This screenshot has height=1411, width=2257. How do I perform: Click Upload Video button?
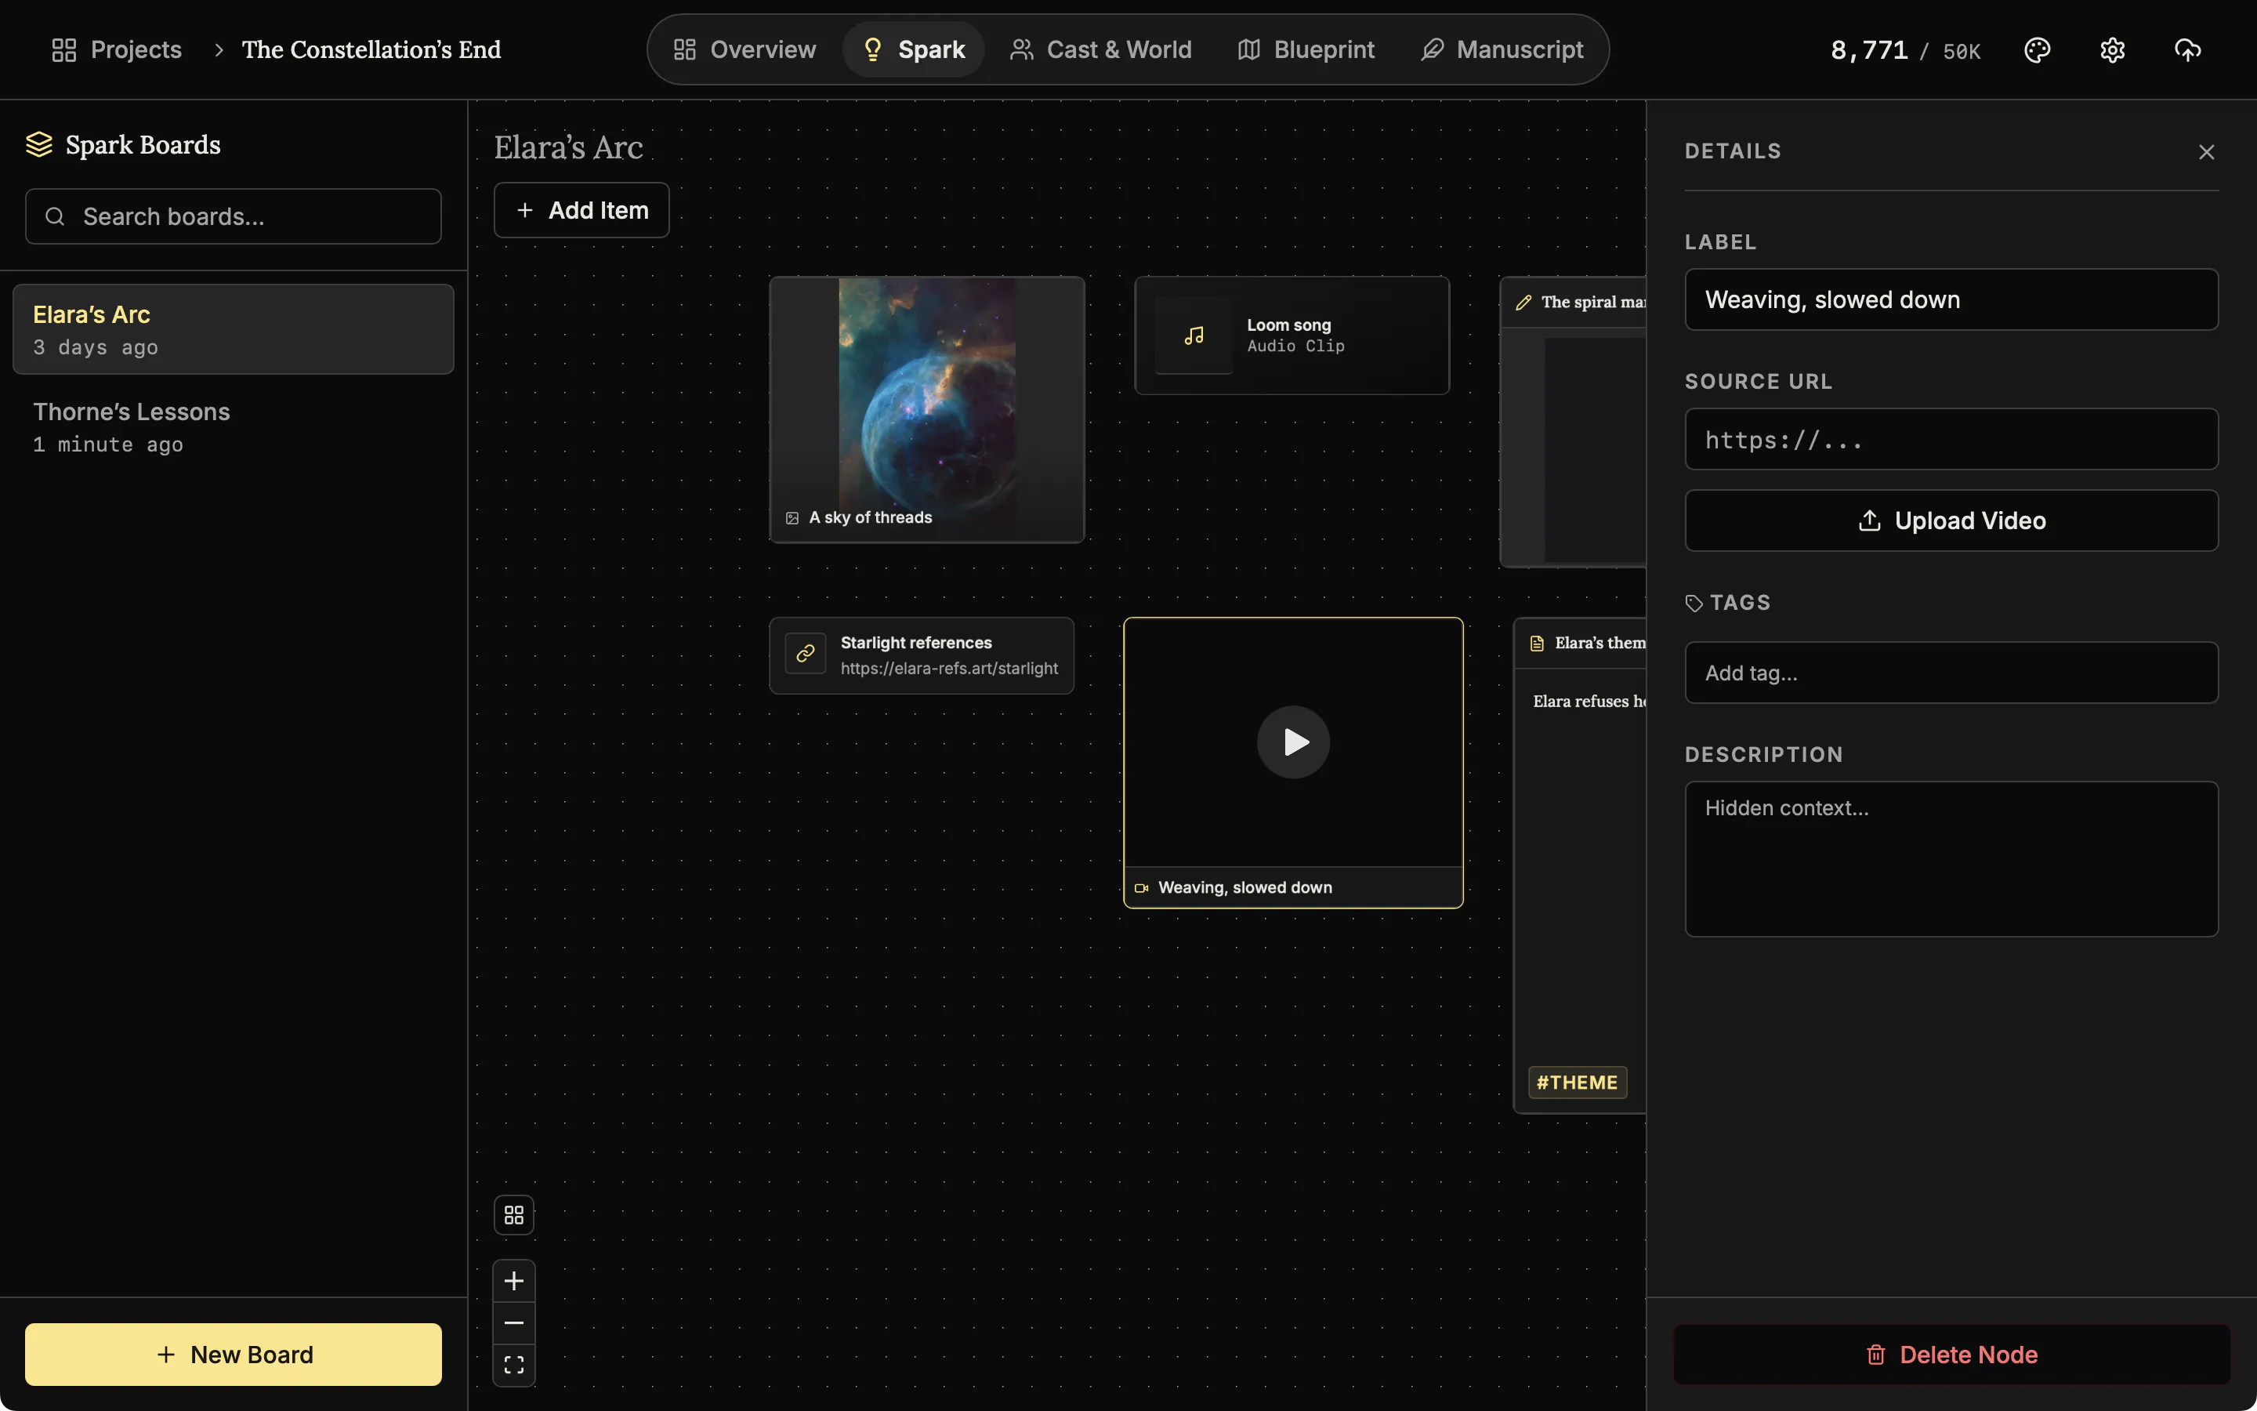click(1951, 521)
